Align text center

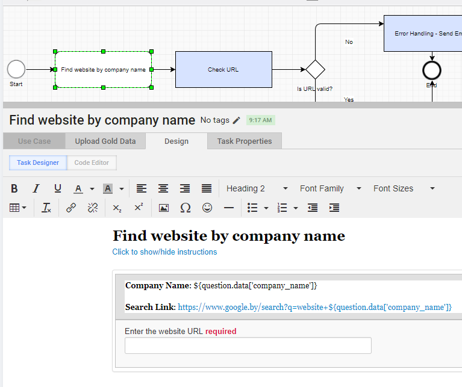(163, 188)
